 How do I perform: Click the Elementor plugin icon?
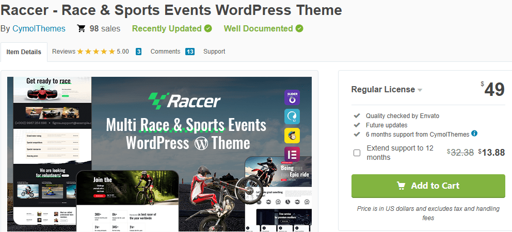coord(292,154)
